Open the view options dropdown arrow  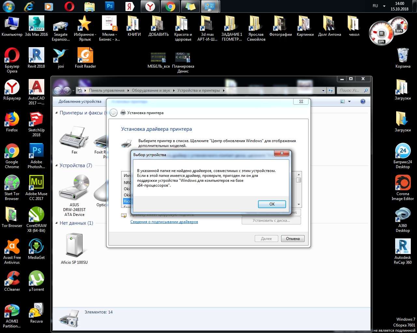coord(349,101)
